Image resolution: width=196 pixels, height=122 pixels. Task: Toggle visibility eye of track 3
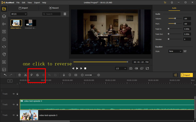(x=14, y=94)
